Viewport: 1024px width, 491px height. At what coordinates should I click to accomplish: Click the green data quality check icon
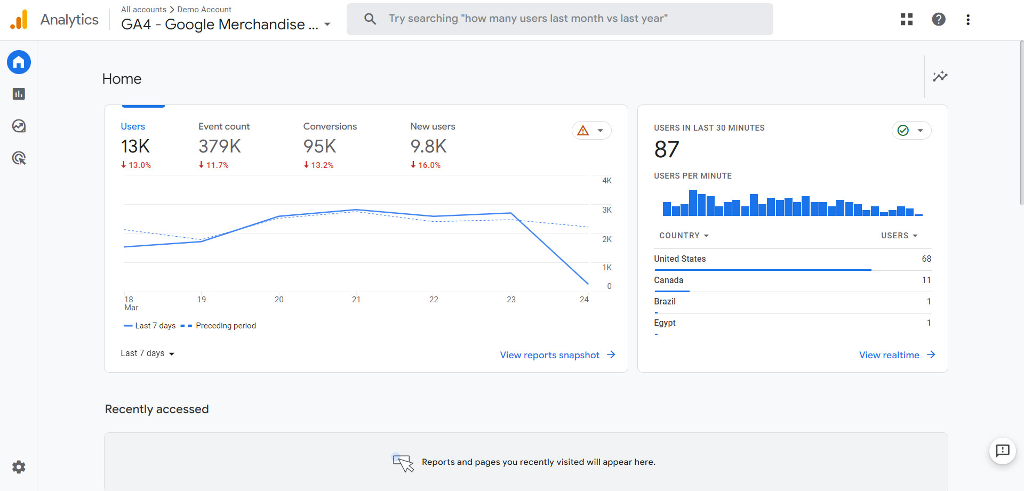903,131
